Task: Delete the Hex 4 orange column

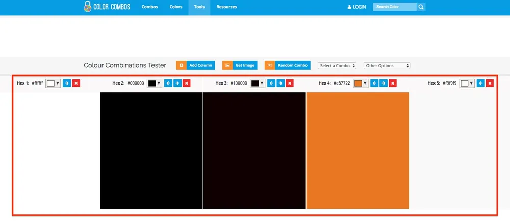Action: [393, 83]
